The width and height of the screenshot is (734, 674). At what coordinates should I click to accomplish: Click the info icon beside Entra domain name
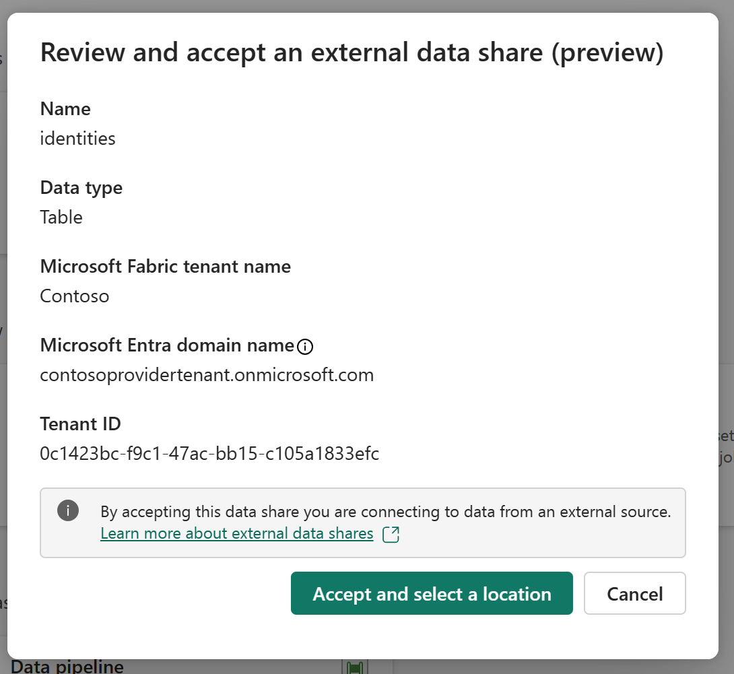(x=305, y=347)
